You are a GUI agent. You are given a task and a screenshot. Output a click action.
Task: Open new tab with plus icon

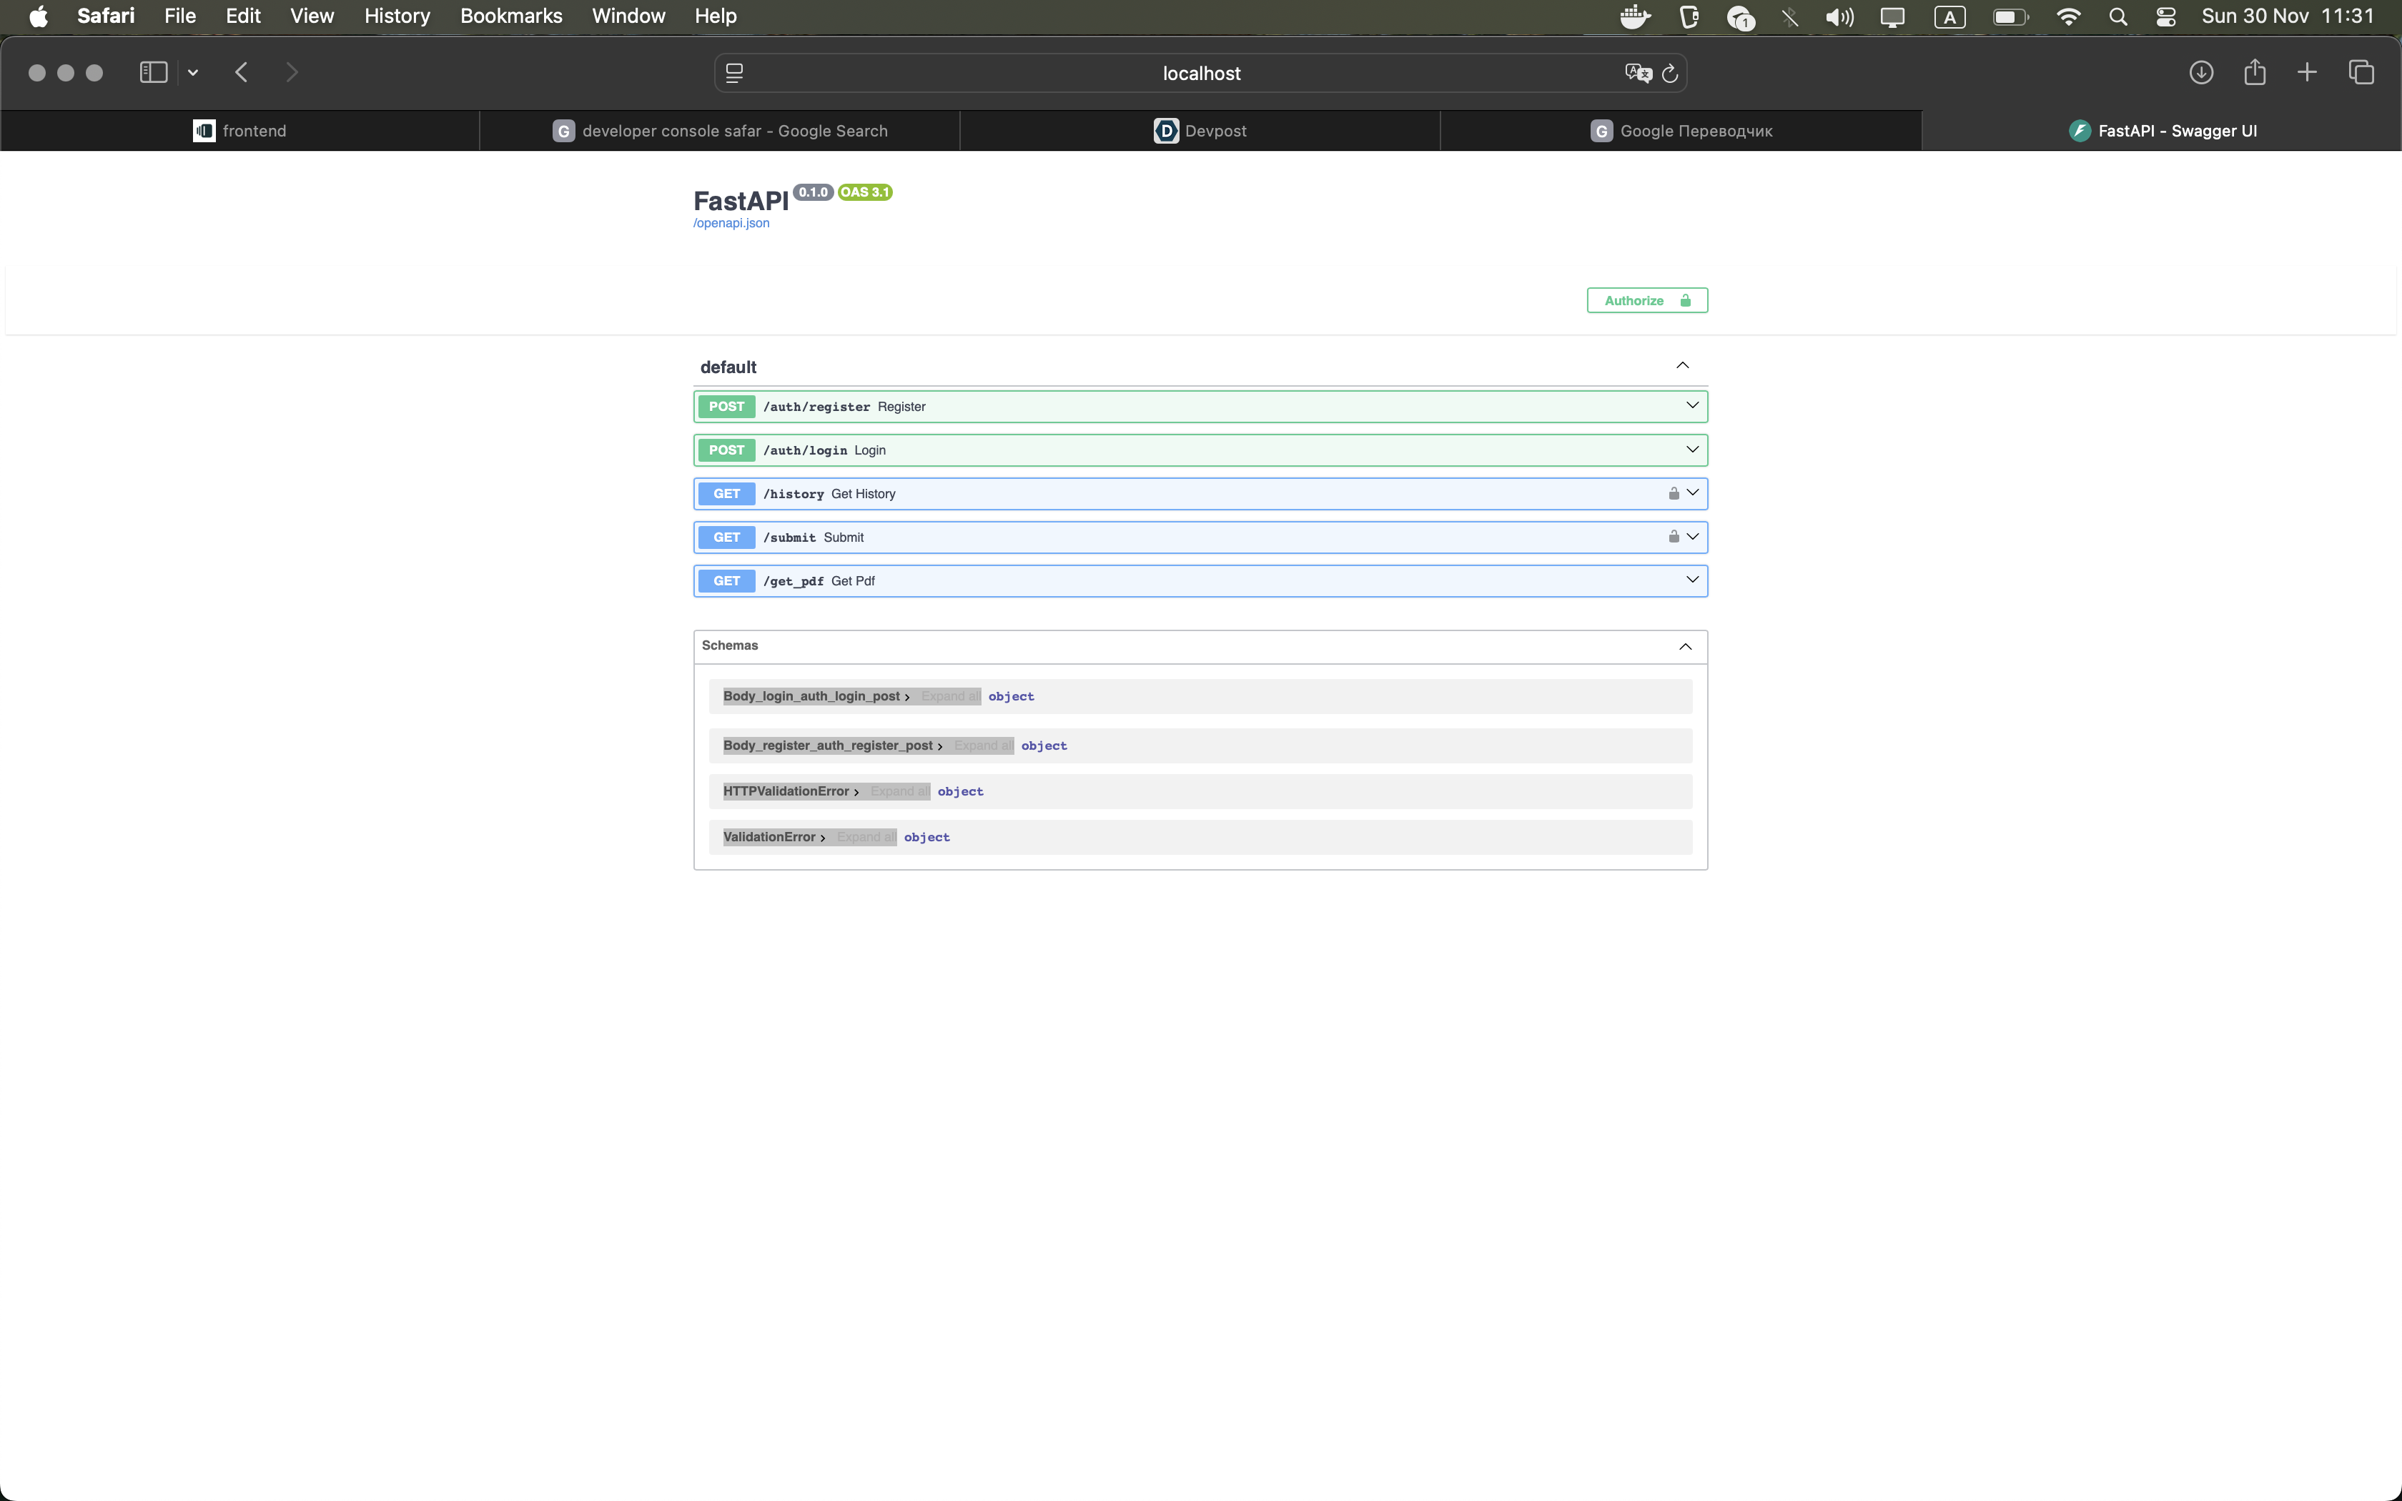tap(2307, 72)
